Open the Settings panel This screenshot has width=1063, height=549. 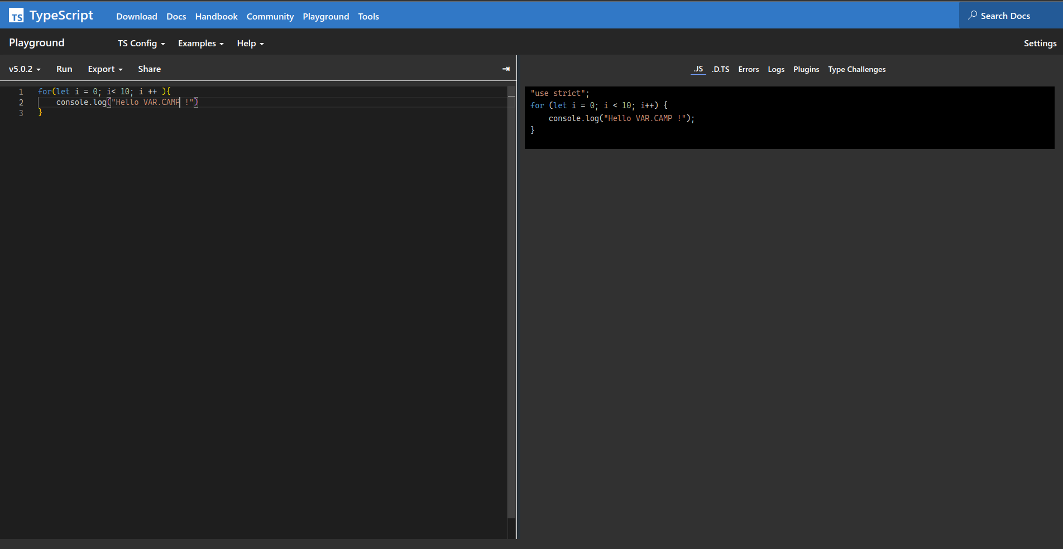click(1040, 44)
